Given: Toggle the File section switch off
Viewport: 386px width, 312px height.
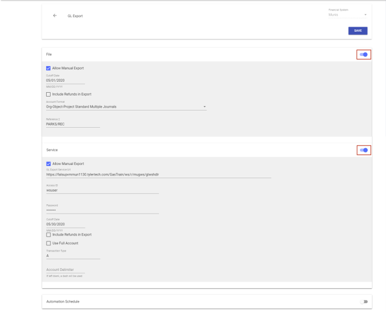Looking at the screenshot, I should [x=364, y=54].
